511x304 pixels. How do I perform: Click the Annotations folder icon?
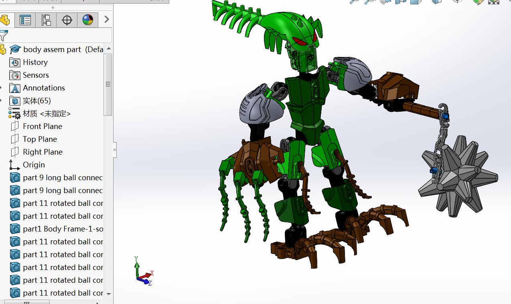[15, 88]
